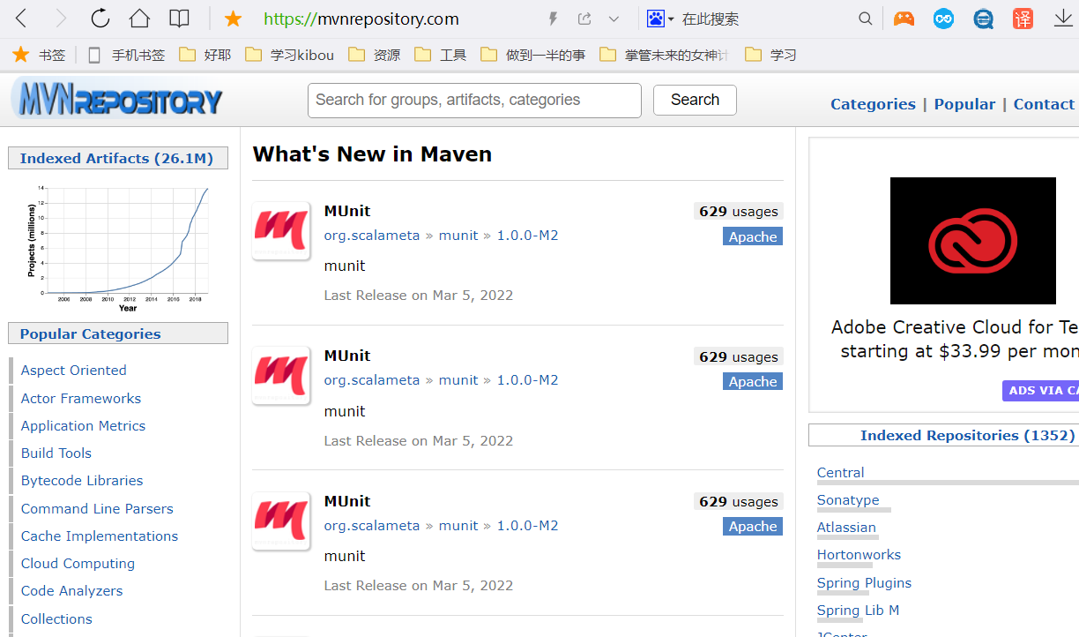Open the Aspect Oriented category

click(x=73, y=370)
